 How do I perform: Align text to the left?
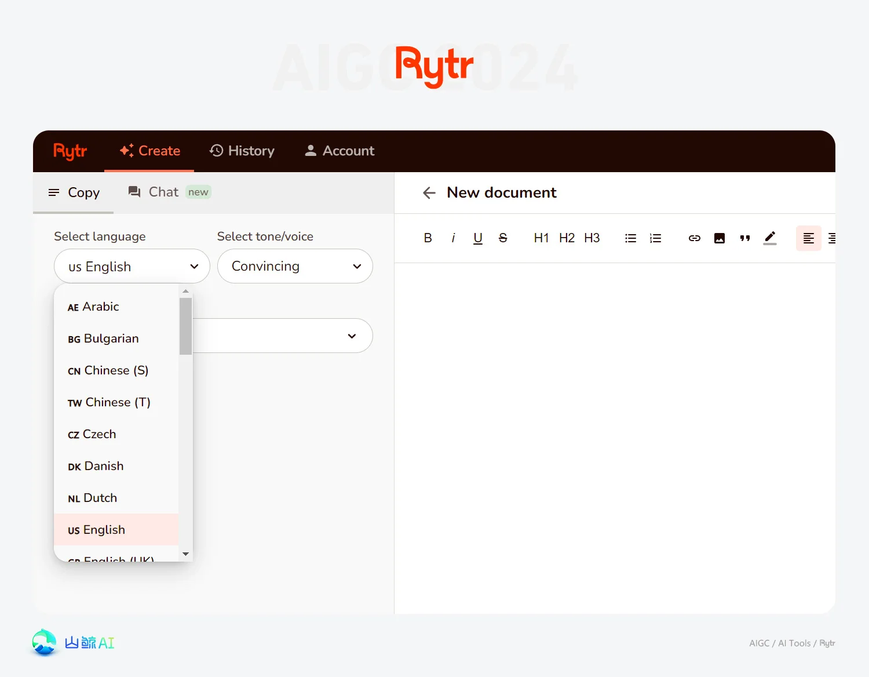809,238
